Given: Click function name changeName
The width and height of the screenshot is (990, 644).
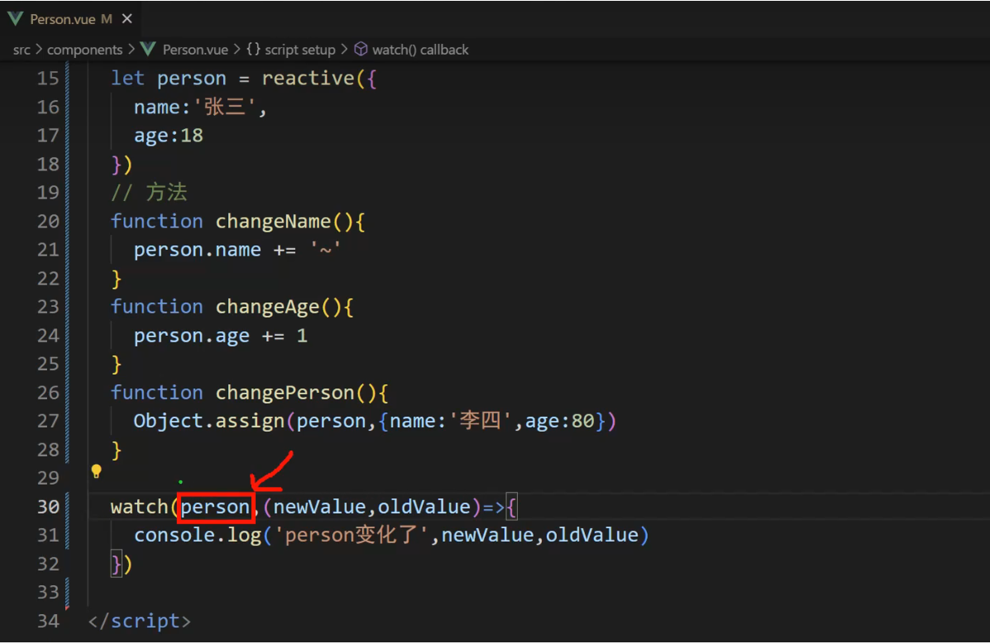Looking at the screenshot, I should click(x=274, y=222).
